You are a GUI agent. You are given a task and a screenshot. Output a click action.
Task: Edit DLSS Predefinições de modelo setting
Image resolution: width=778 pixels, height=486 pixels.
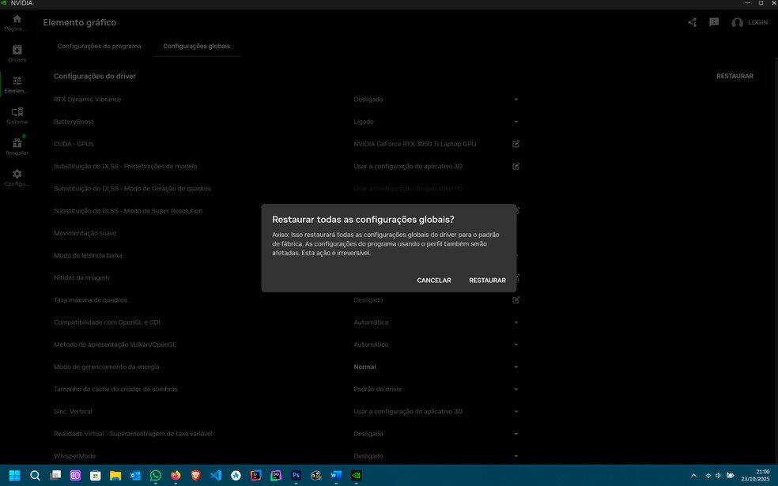516,167
